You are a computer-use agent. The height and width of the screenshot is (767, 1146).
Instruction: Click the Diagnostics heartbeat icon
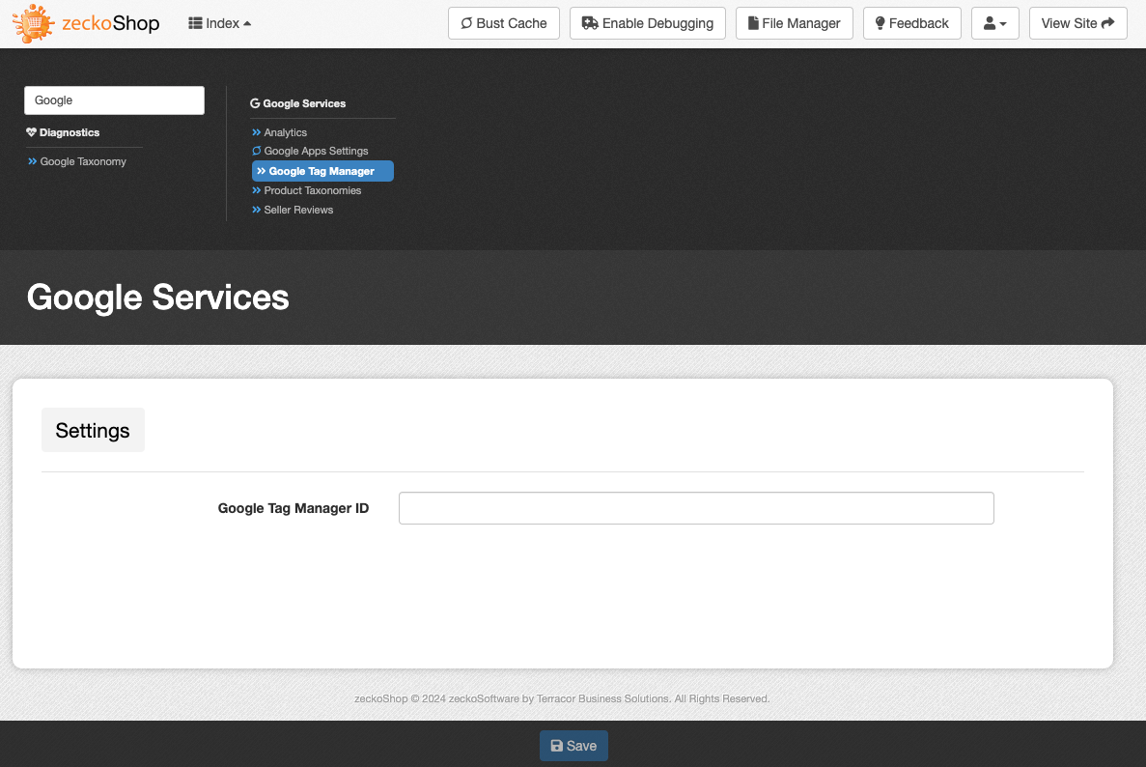[31, 132]
